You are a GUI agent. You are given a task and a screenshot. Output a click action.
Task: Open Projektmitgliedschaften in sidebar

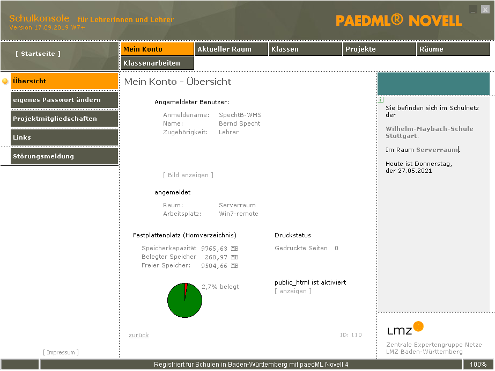click(64, 119)
